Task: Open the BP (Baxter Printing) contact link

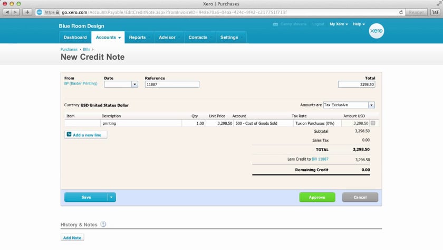Action: pos(81,84)
